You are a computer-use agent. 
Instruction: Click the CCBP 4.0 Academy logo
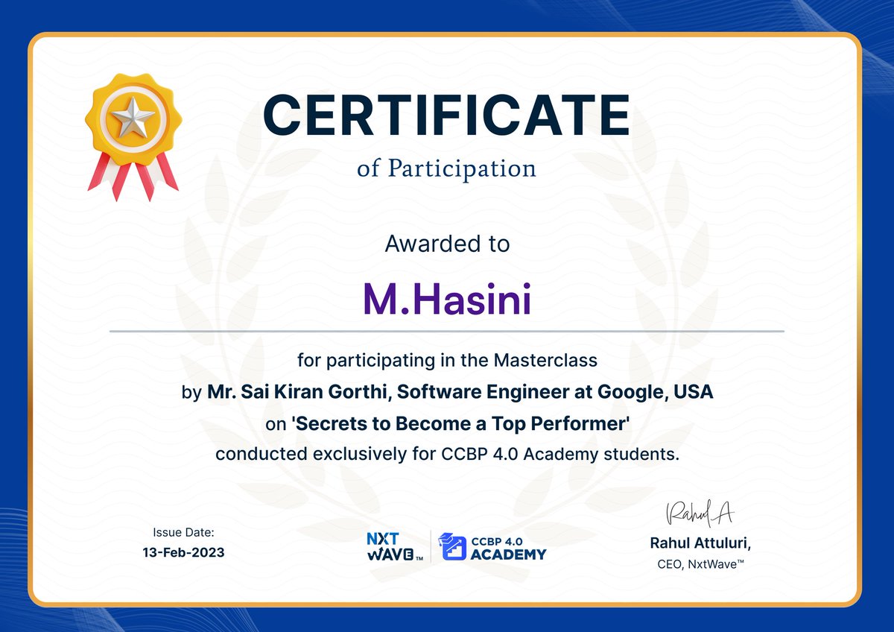[x=492, y=546]
